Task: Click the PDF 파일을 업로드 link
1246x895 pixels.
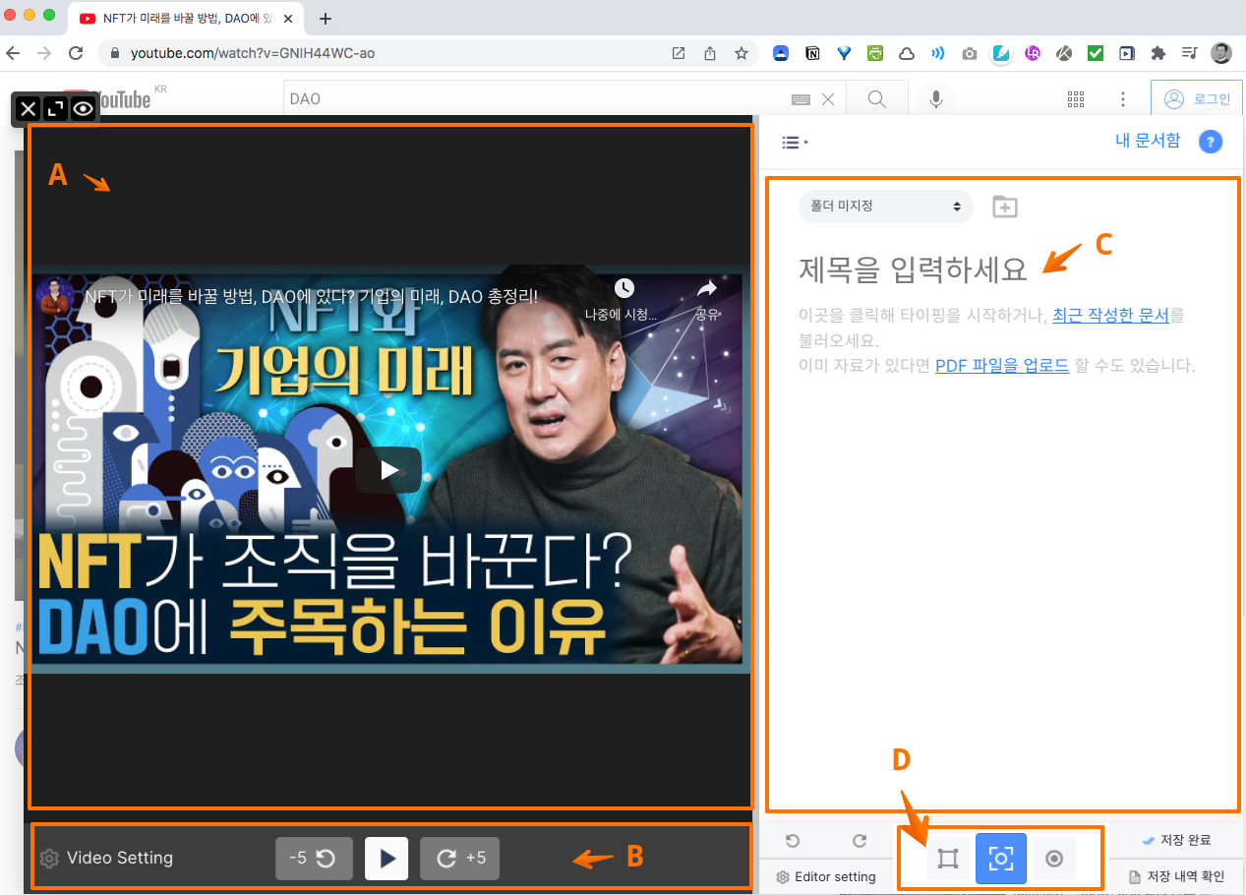Action: coord(1002,366)
